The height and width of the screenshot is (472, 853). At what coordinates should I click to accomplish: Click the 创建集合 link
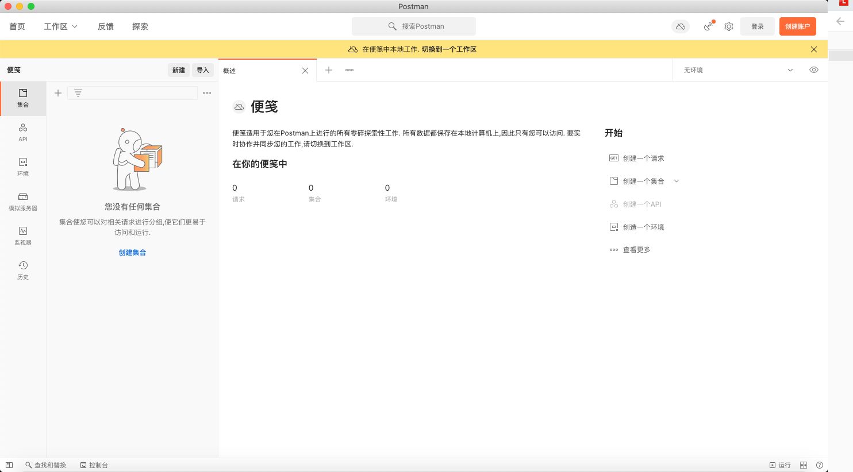pyautogui.click(x=132, y=252)
